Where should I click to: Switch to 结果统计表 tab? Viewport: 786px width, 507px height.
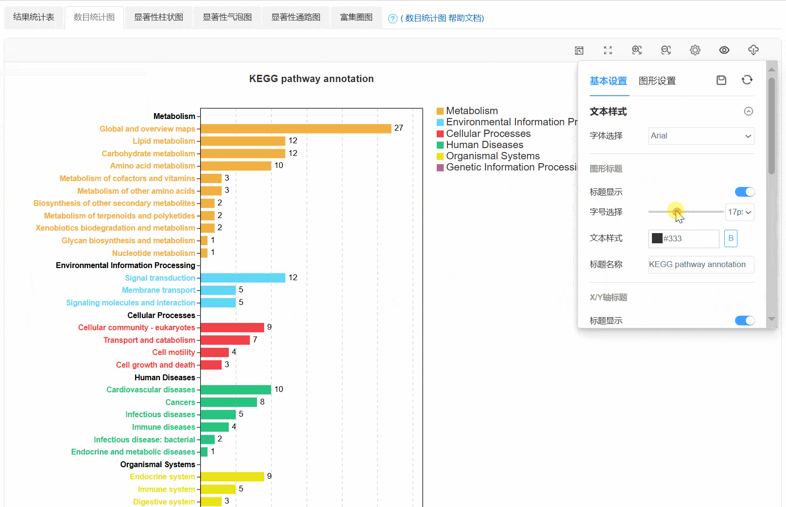tap(34, 17)
